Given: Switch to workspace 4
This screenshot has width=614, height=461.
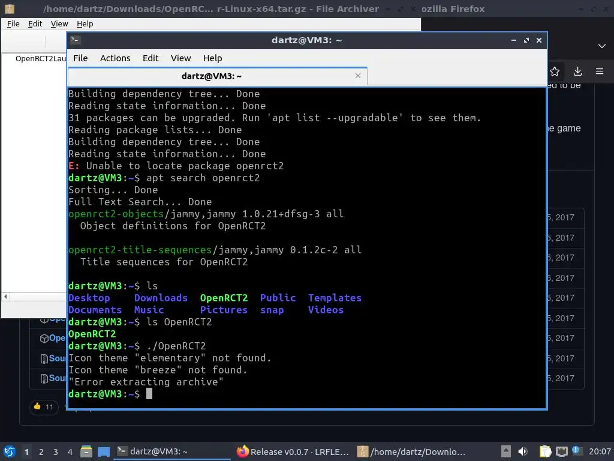Looking at the screenshot, I should pos(70,452).
